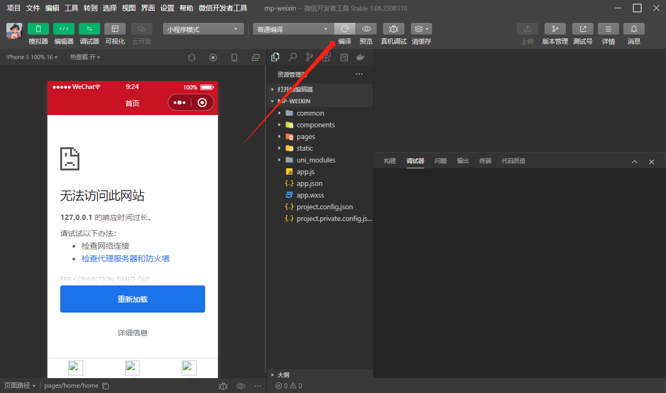Click the Cloud Development (云开发) icon

coord(142,29)
